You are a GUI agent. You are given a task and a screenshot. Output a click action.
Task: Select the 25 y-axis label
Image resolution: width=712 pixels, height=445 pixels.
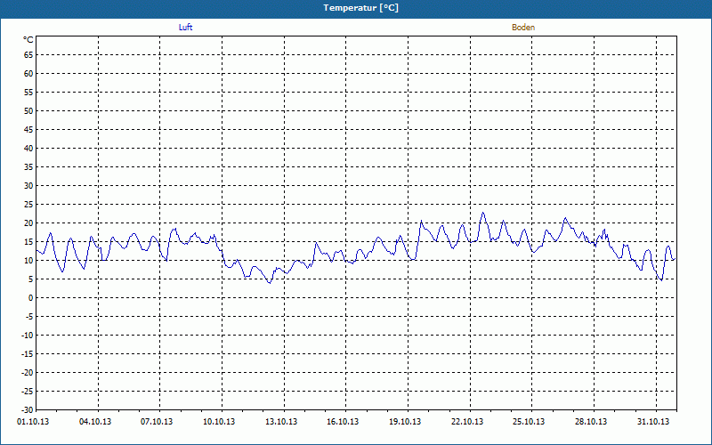tap(28, 205)
